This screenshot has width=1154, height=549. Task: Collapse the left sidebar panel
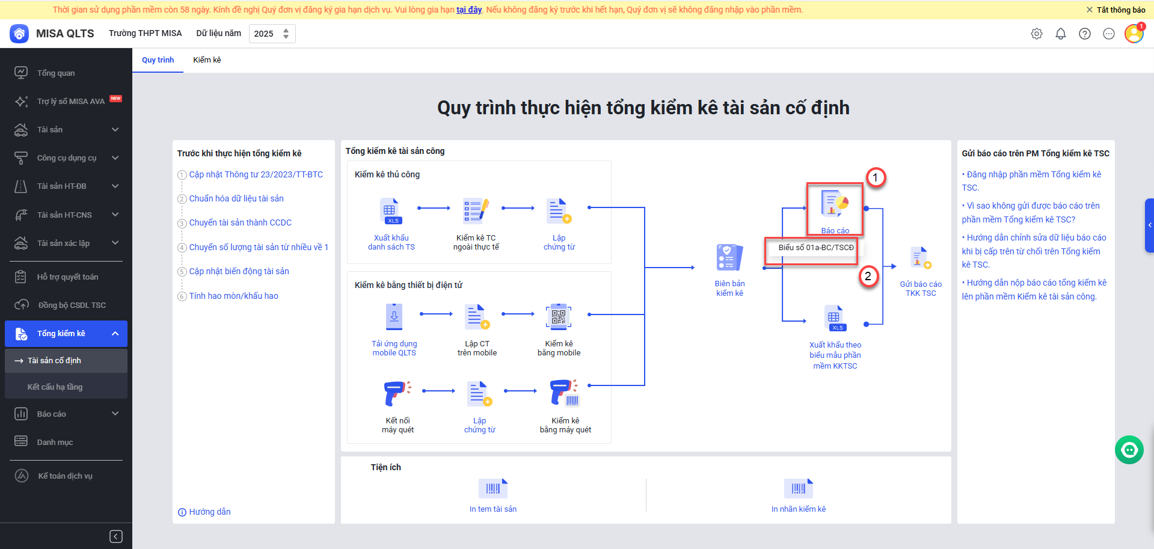point(116,536)
